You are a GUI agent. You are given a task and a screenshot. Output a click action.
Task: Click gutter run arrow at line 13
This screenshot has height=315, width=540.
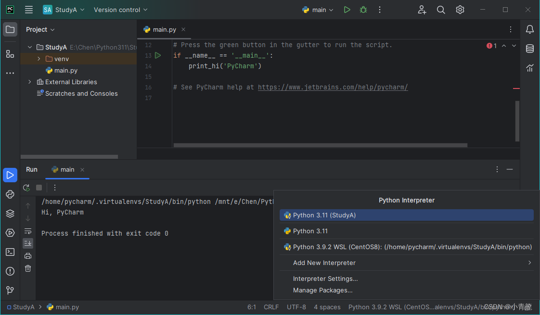(158, 55)
